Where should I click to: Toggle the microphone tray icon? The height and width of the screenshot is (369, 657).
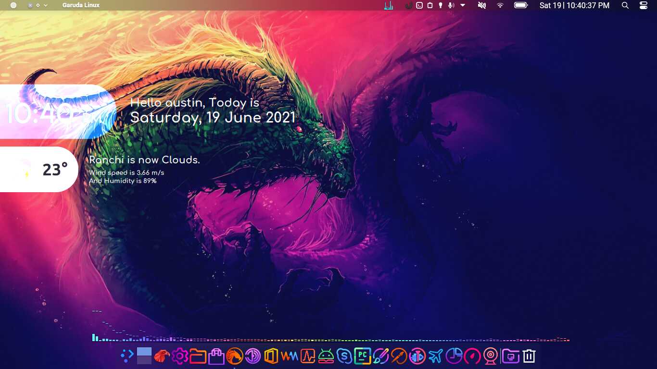[x=451, y=5]
